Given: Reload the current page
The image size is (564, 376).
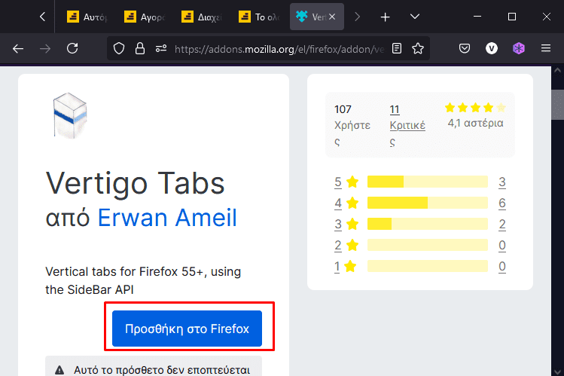Looking at the screenshot, I should click(x=72, y=48).
